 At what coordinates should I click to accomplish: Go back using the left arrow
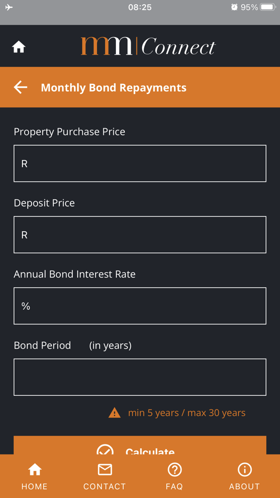tap(20, 88)
